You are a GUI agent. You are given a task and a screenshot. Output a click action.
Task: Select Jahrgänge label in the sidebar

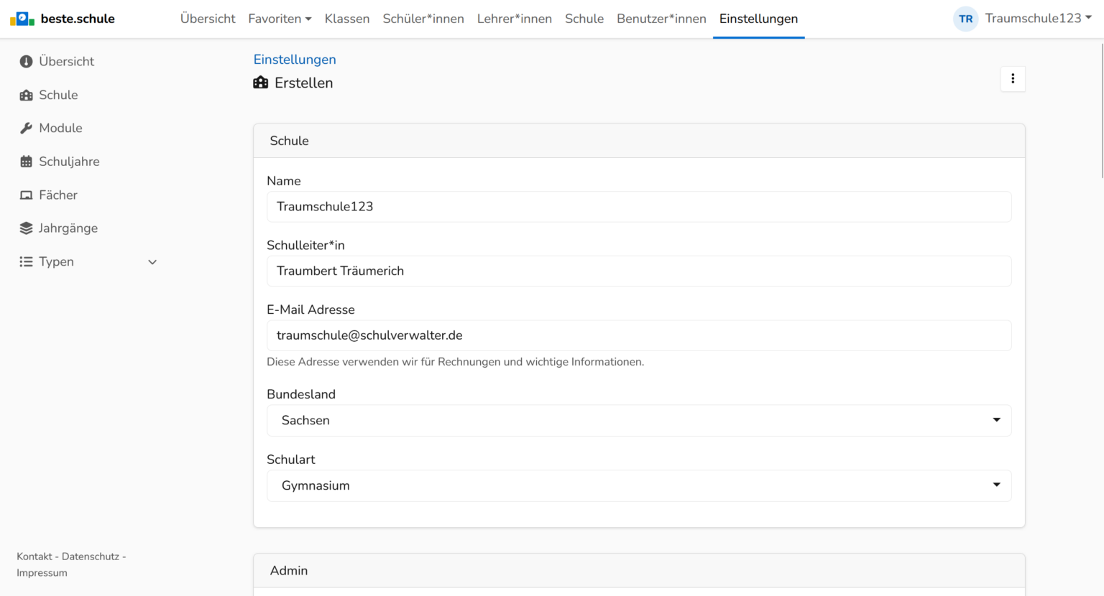coord(68,228)
